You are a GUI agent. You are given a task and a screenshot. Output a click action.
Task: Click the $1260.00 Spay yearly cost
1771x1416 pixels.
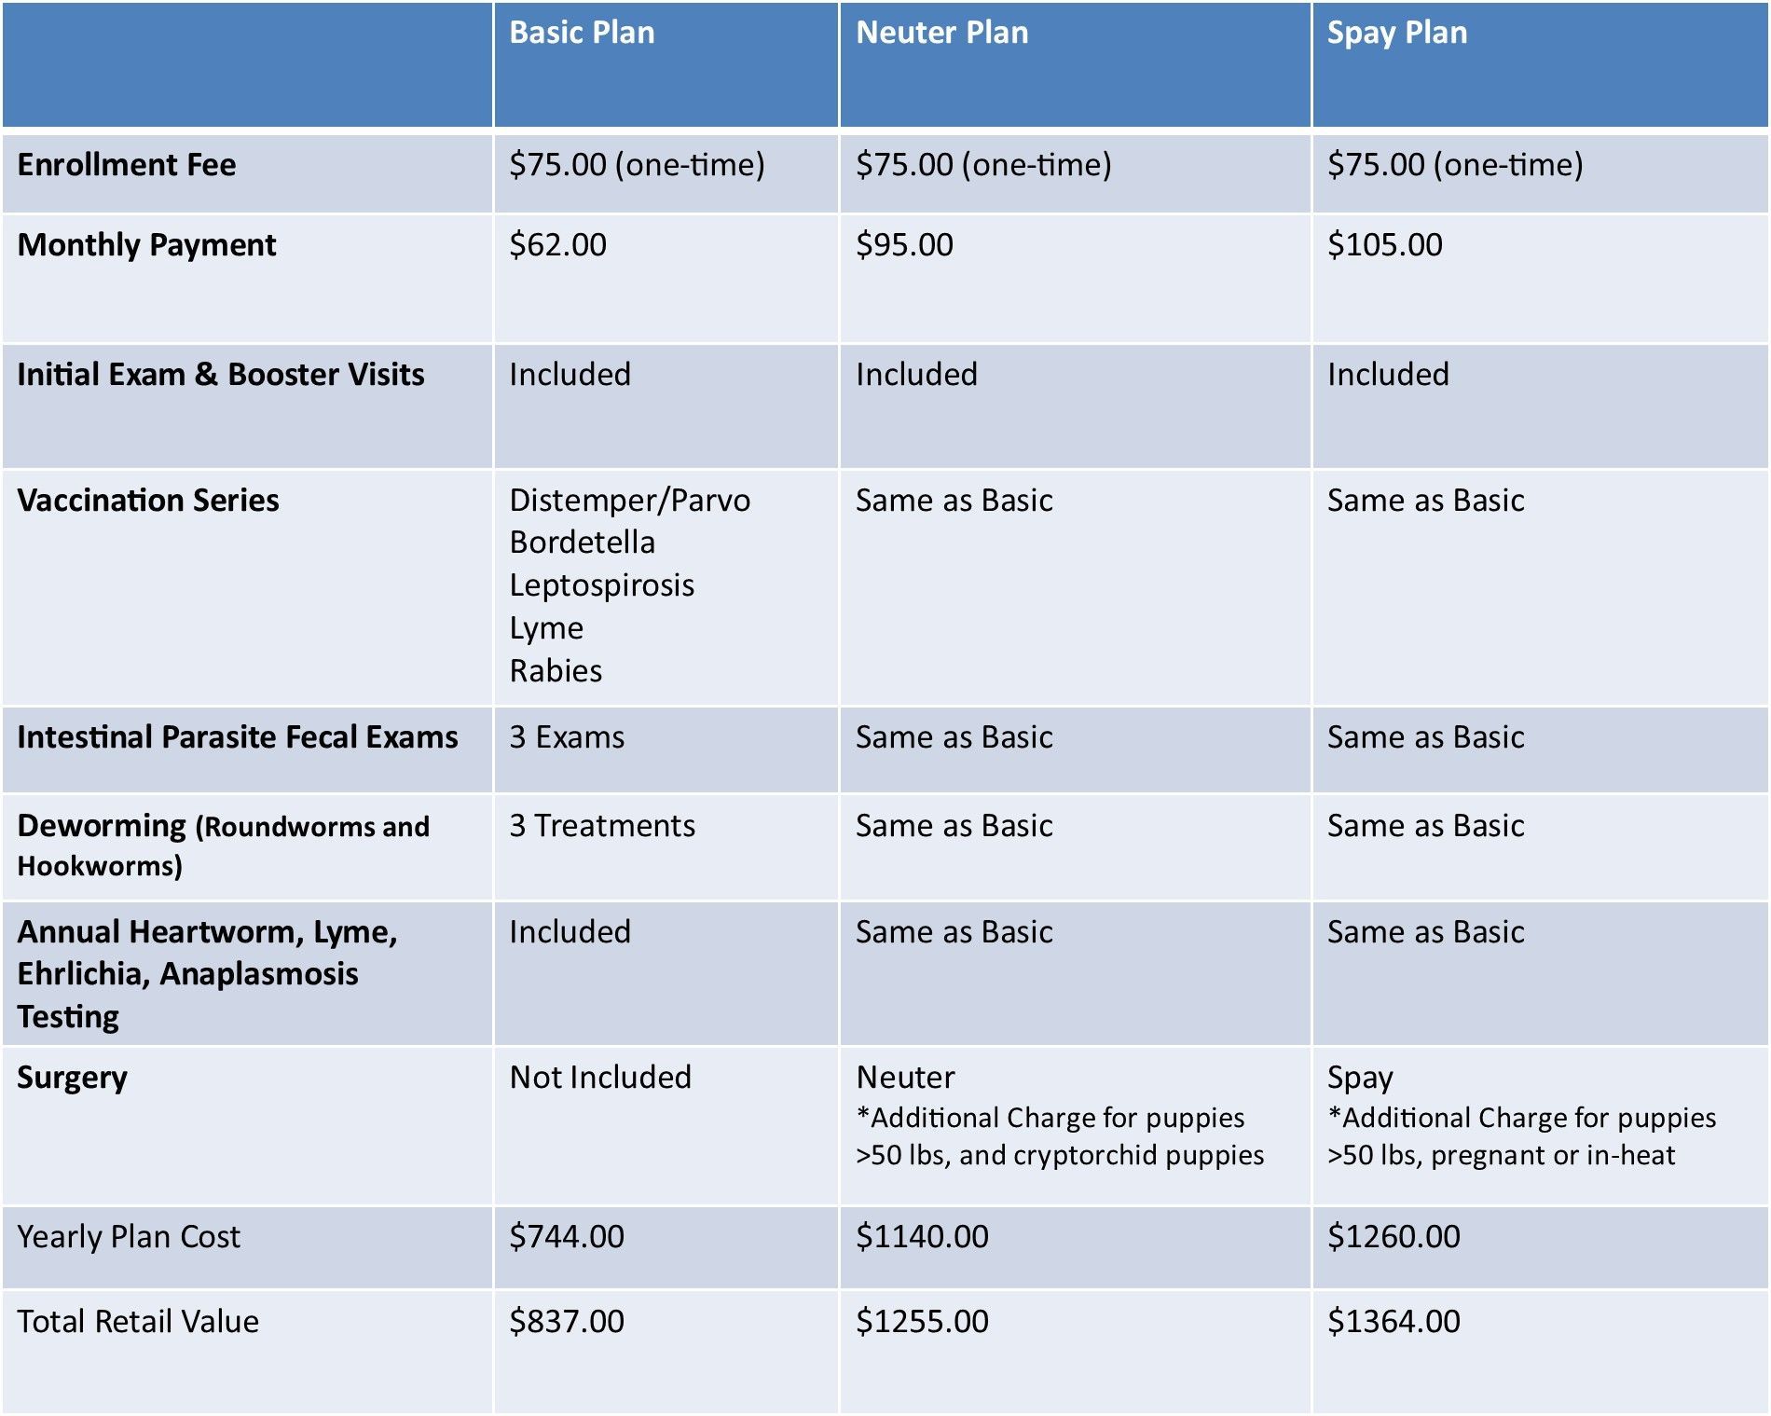click(x=1393, y=1236)
